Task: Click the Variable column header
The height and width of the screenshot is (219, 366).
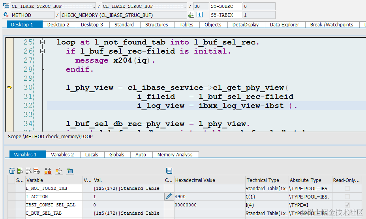Action: [54, 180]
